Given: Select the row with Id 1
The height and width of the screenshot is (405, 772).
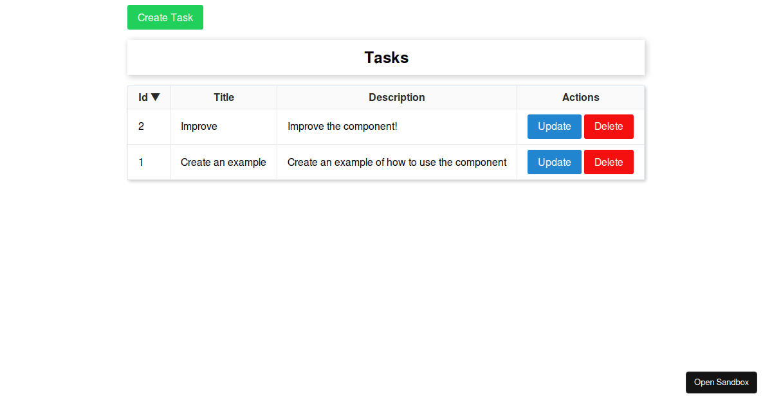Looking at the screenshot, I should tap(386, 162).
